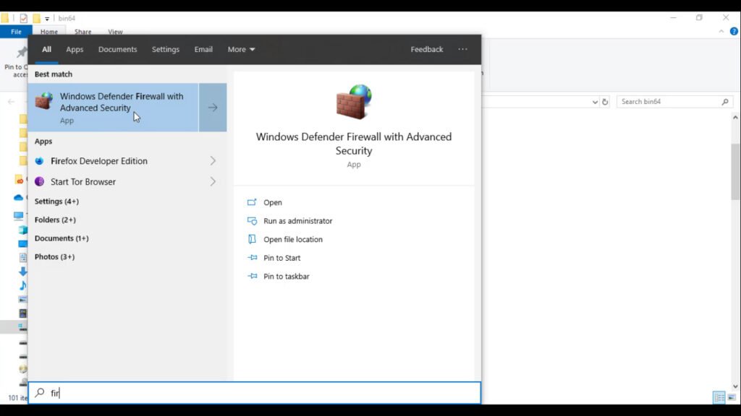Select the OneDrive cloud icon in navigation pane
This screenshot has width=741, height=416.
pyautogui.click(x=18, y=197)
